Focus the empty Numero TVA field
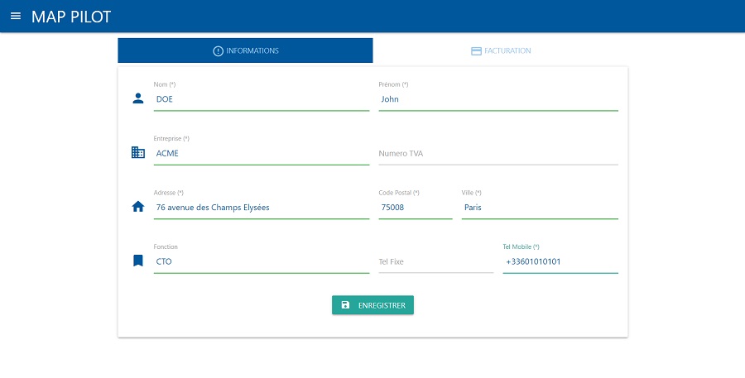This screenshot has height=378, width=745. [x=497, y=154]
